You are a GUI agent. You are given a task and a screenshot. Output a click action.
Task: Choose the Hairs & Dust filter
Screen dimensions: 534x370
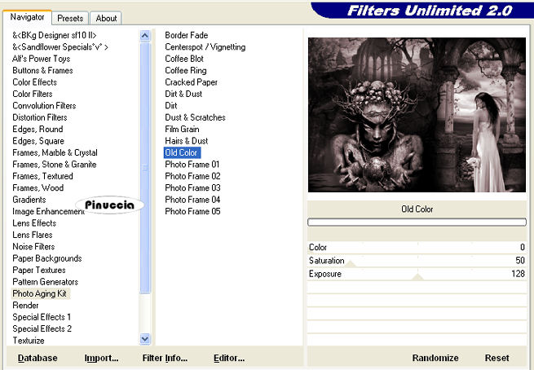186,141
